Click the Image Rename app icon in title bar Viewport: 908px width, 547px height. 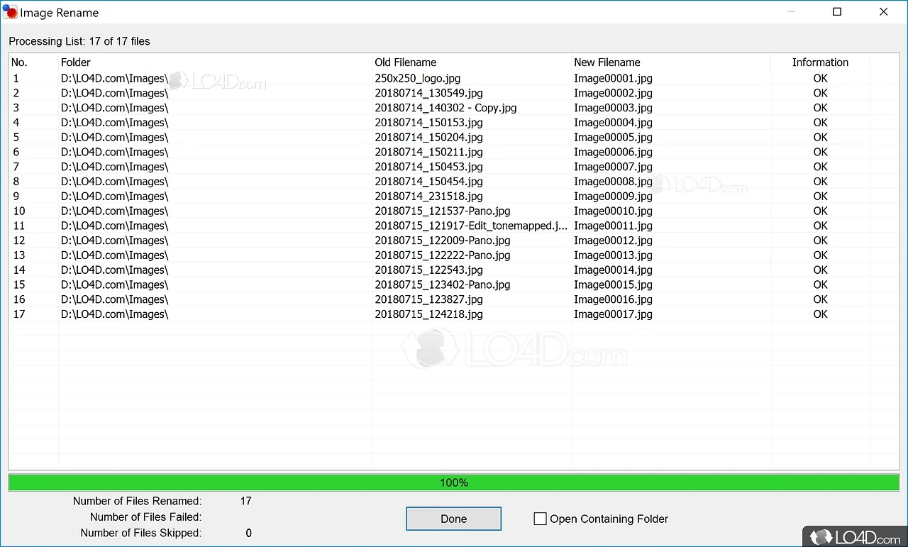pyautogui.click(x=10, y=12)
